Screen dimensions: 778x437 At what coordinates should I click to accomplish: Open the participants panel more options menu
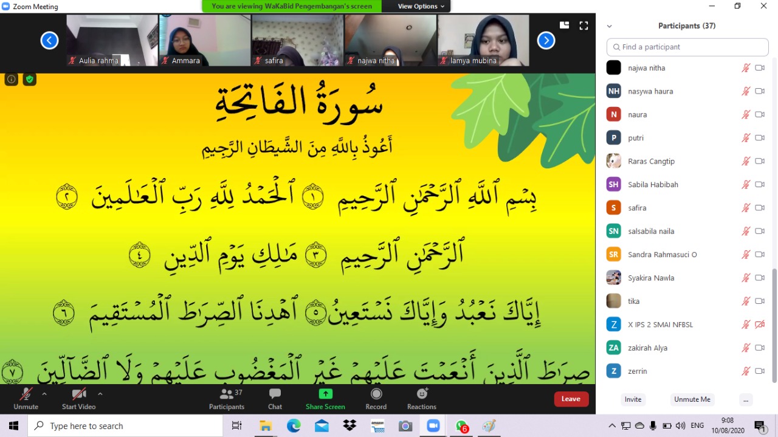(x=745, y=399)
